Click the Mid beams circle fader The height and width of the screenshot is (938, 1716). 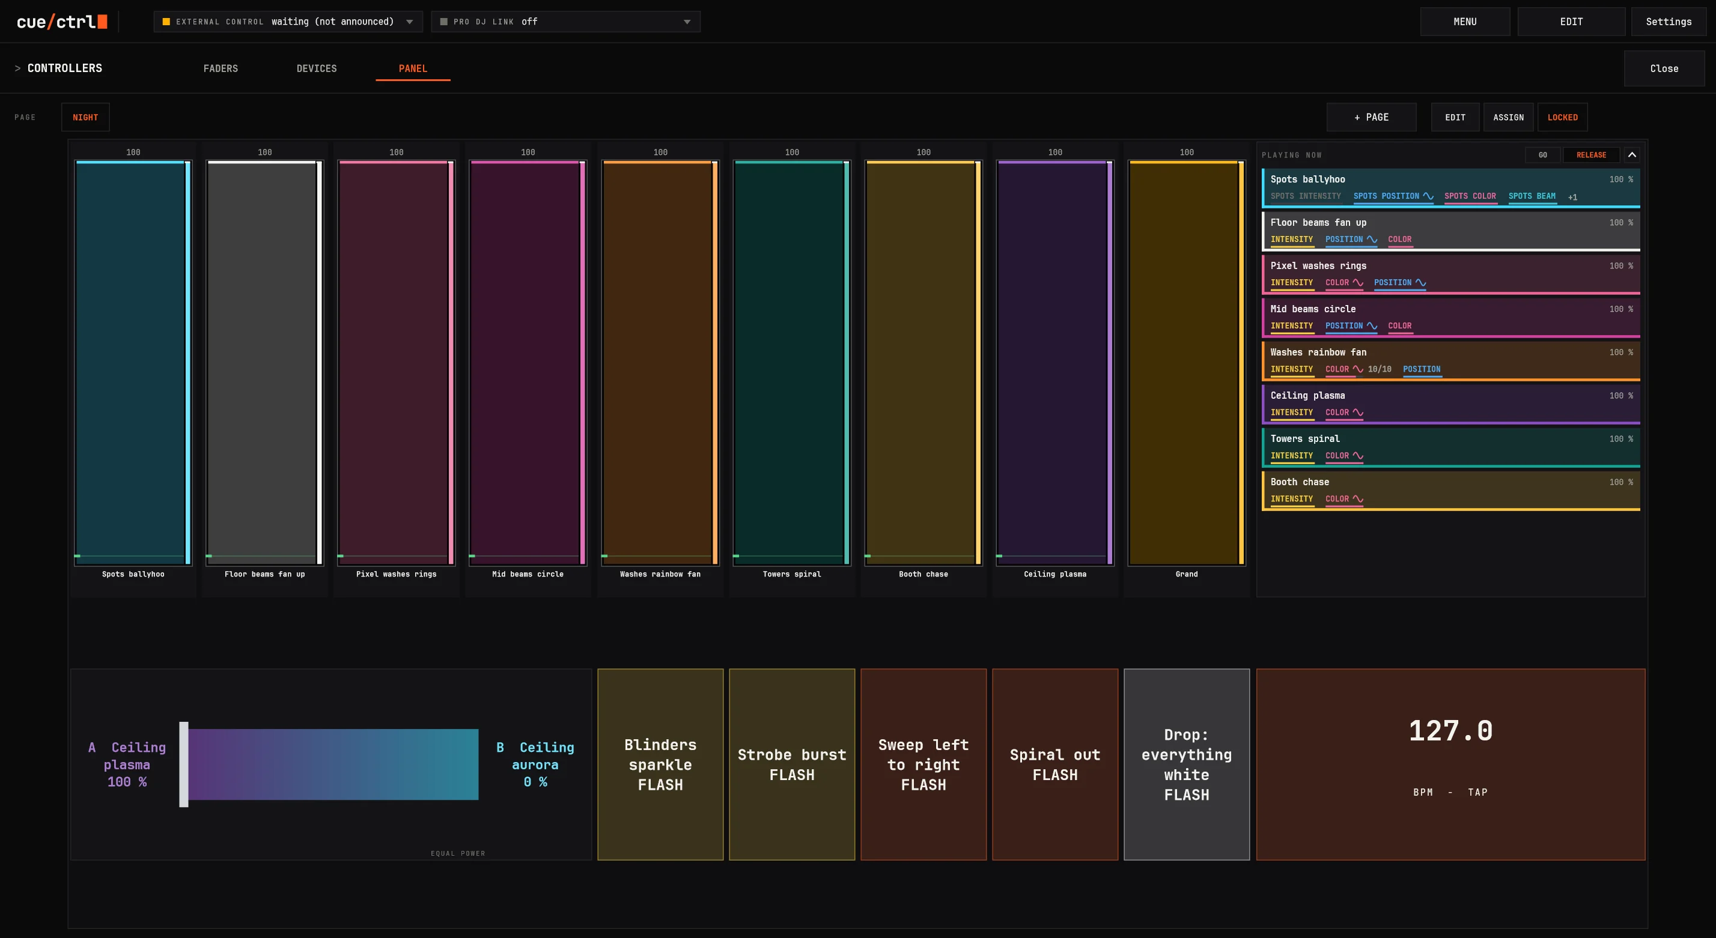(x=528, y=363)
